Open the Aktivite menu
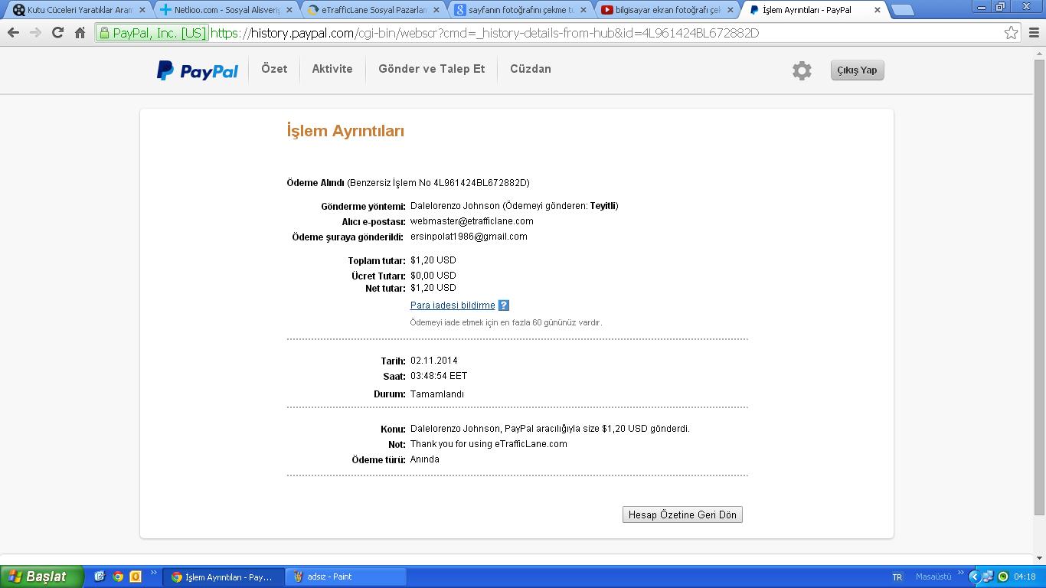 [332, 69]
